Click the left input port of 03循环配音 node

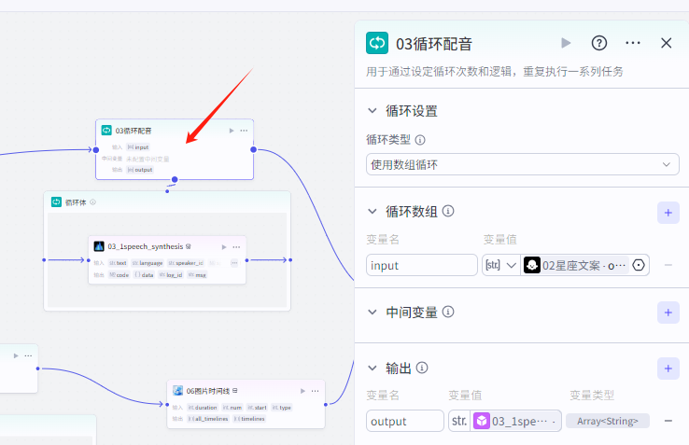pyautogui.click(x=96, y=150)
